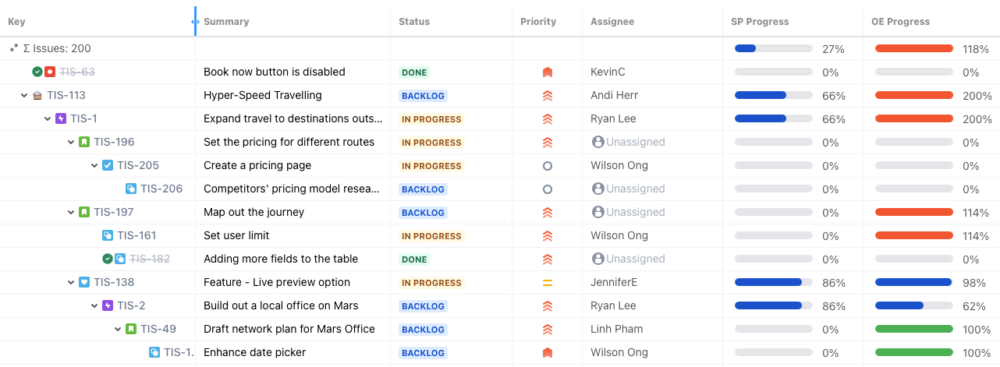Viewport: 1000px width, 367px height.
Task: Click the IN PROGRESS status badge for TIS-161
Action: tap(431, 236)
